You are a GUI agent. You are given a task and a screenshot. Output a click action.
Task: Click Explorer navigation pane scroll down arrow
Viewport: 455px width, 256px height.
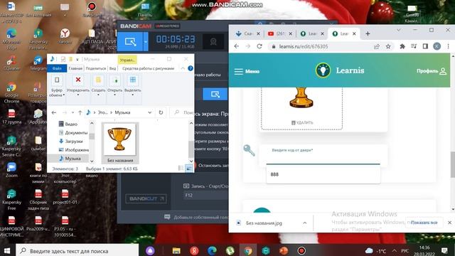pyautogui.click(x=92, y=161)
